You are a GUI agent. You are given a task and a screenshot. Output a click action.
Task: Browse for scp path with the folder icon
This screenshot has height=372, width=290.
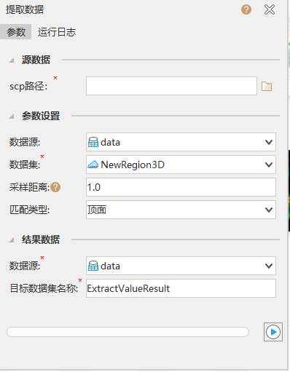267,86
